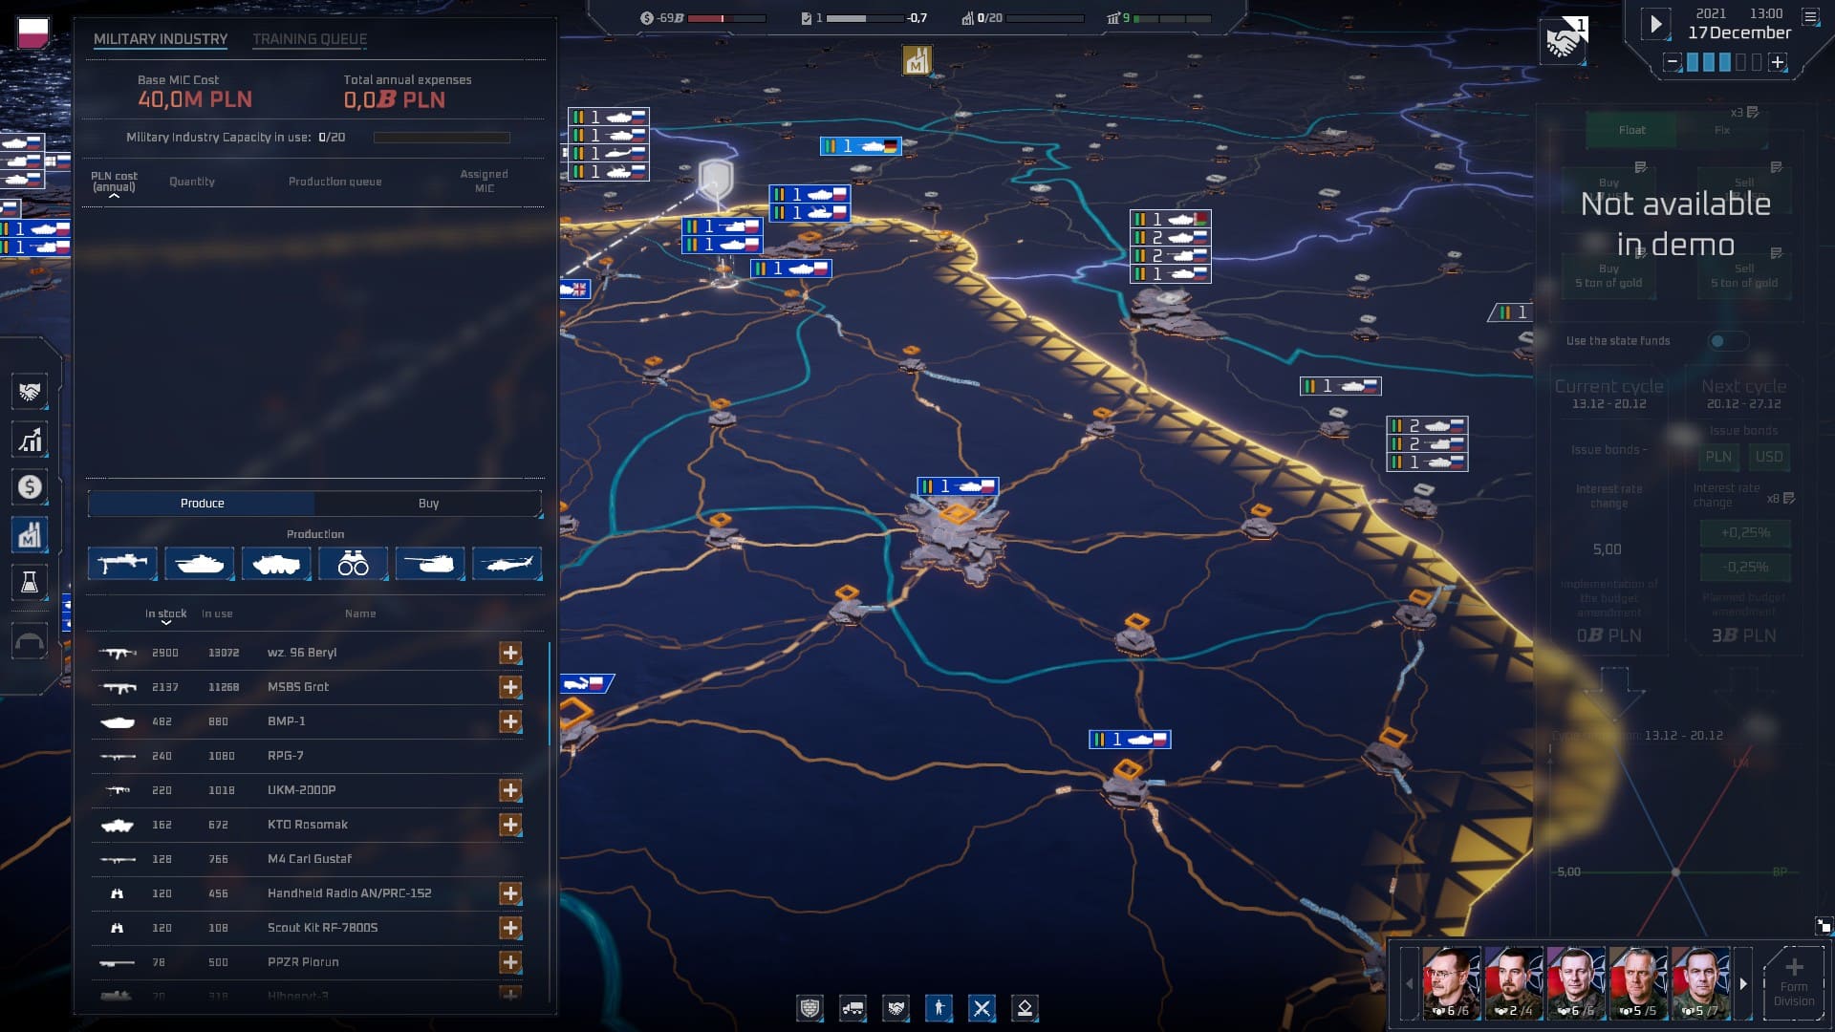Toggle the 'Use the state funds' switch
1835x1032 pixels.
tap(1727, 341)
